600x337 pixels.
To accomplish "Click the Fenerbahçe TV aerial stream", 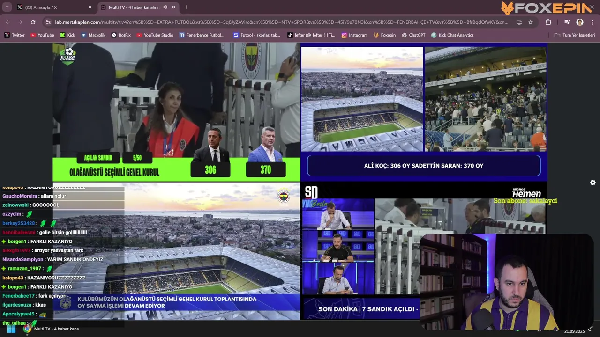I will pos(176,251).
